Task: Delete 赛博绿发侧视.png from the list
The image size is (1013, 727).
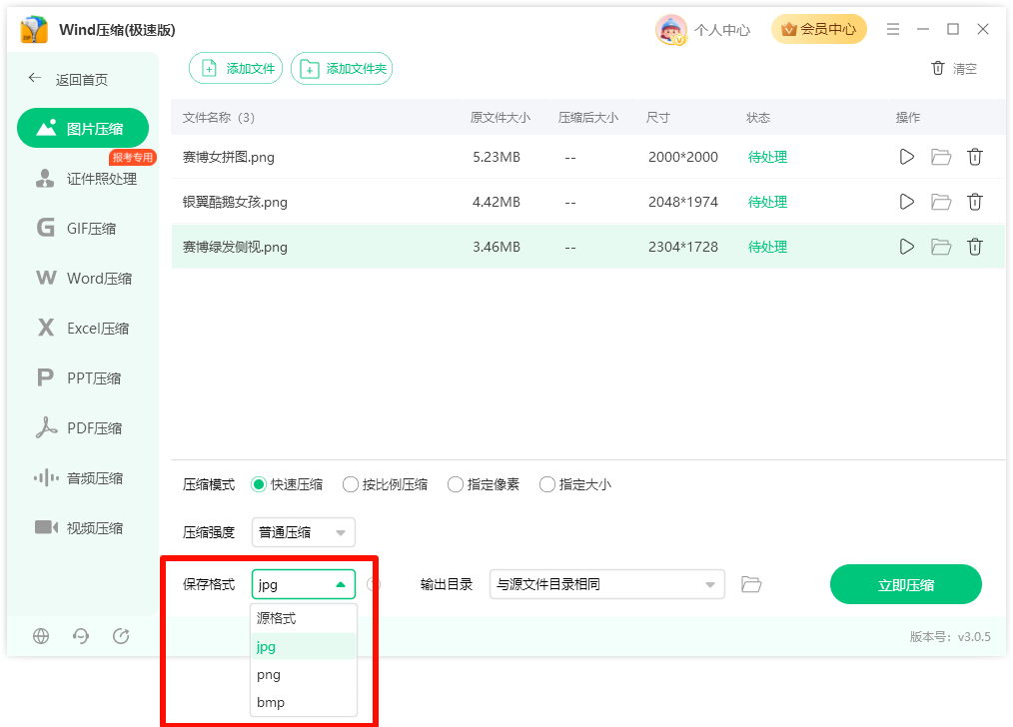Action: (x=975, y=247)
